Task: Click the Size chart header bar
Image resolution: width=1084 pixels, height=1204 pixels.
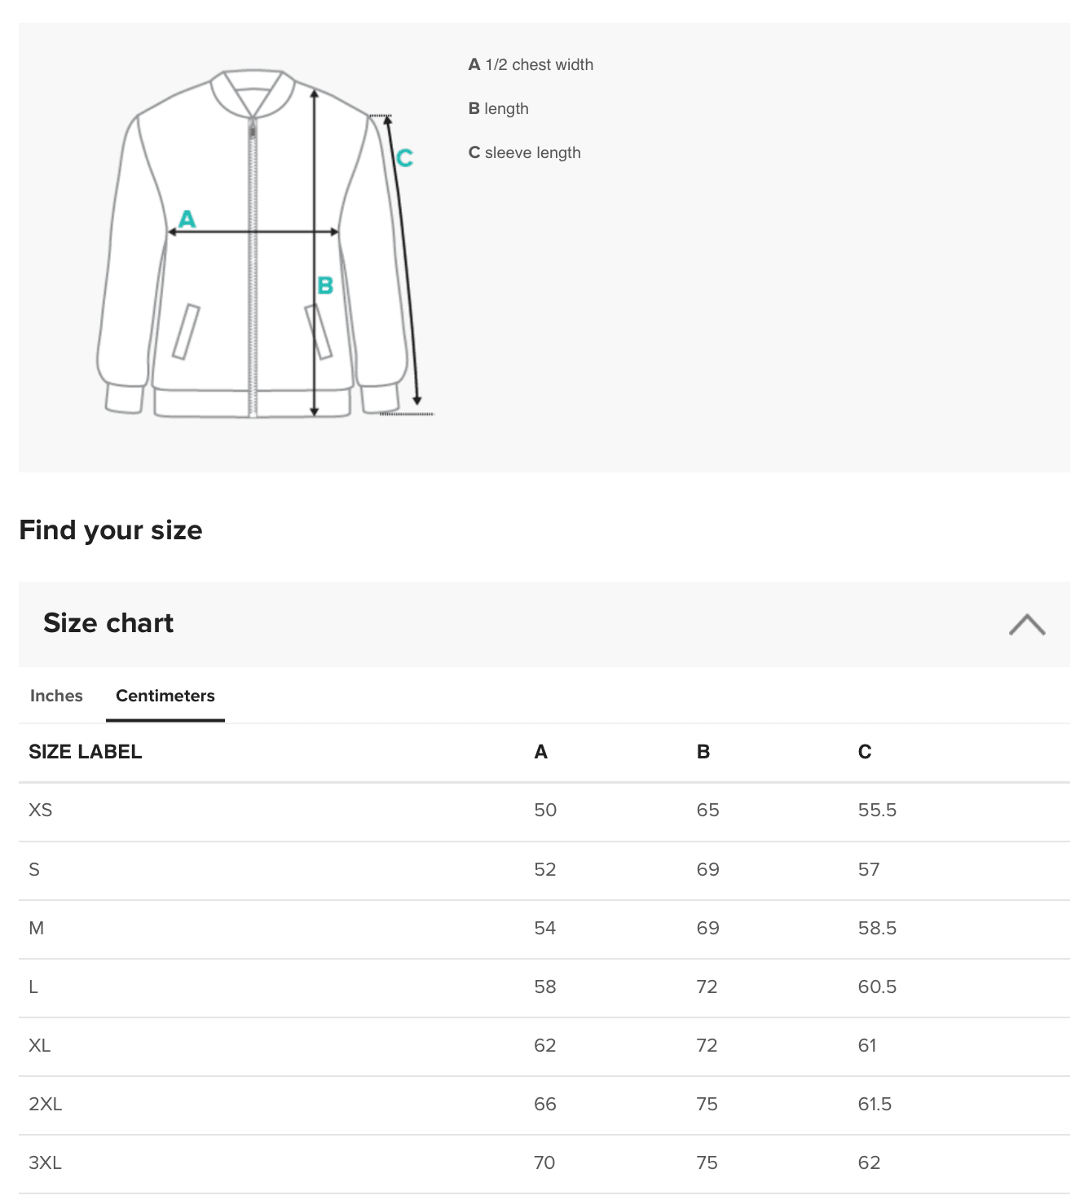Action: coord(544,624)
